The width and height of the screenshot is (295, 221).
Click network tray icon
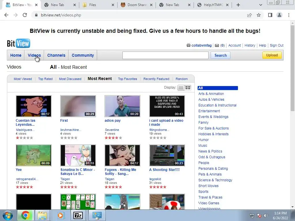[x=252, y=216]
